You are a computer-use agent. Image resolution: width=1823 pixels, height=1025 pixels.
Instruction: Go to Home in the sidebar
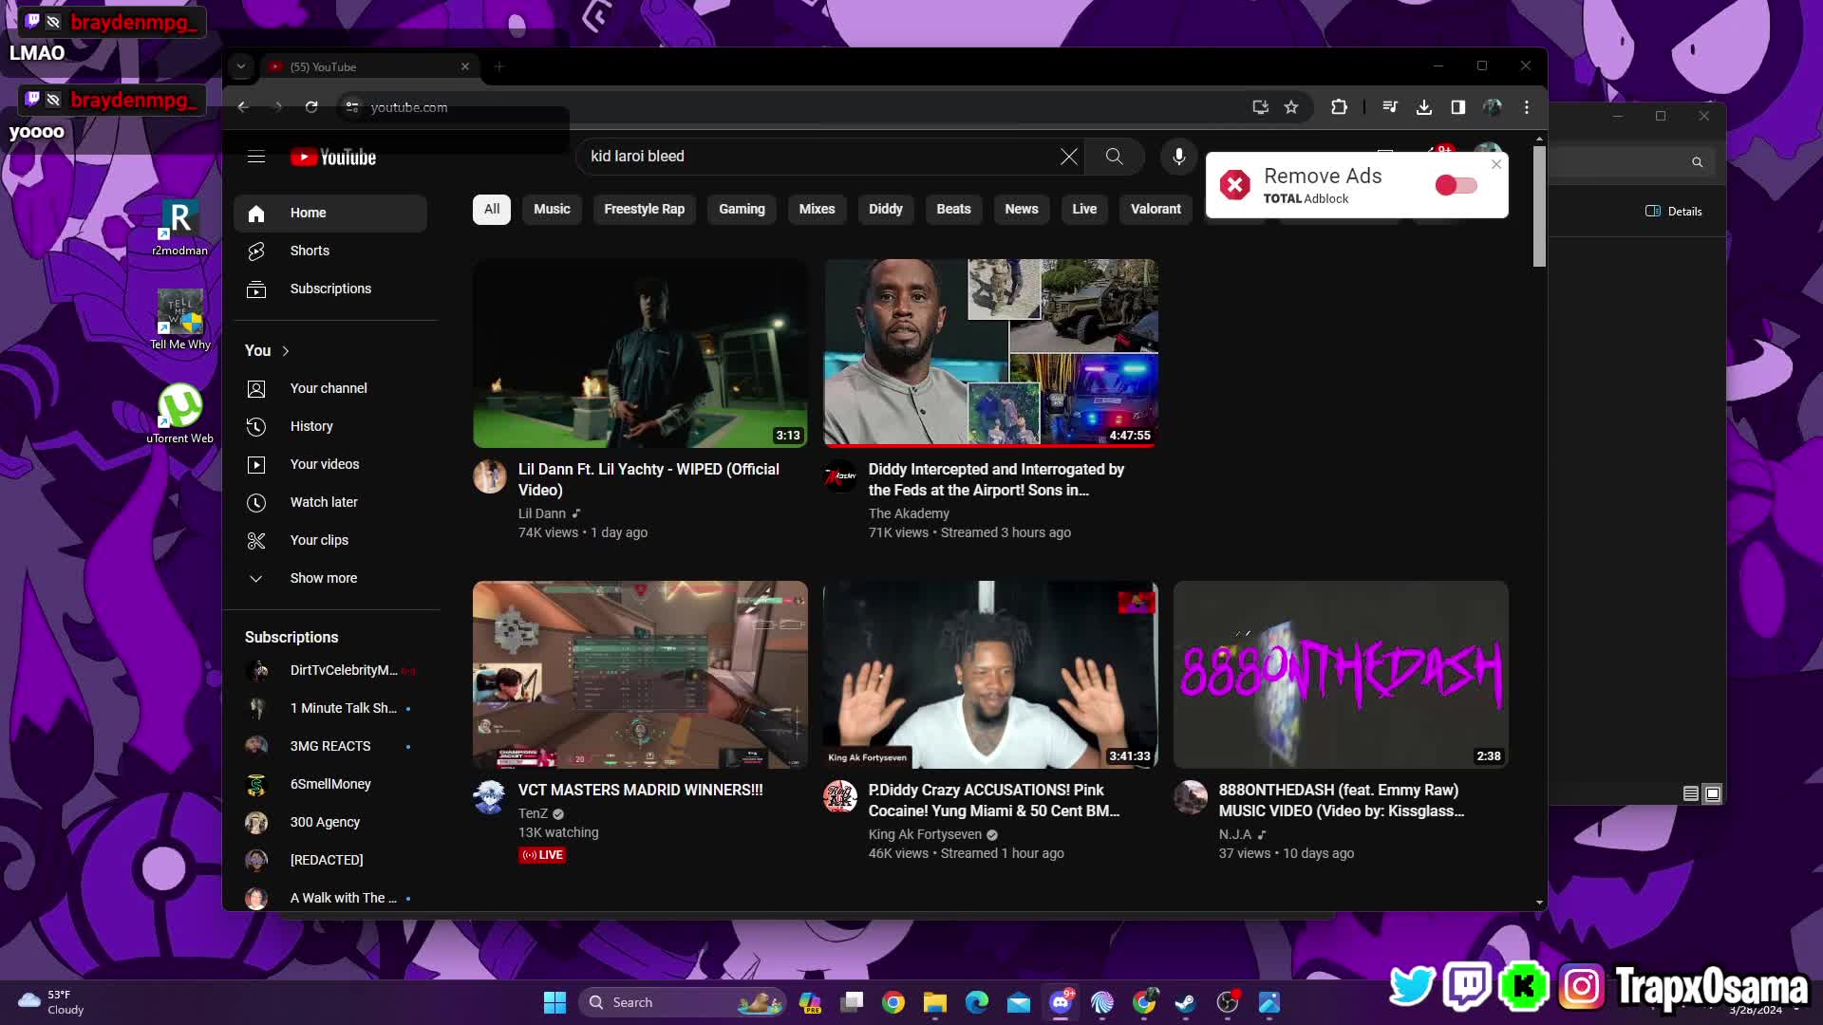(330, 214)
